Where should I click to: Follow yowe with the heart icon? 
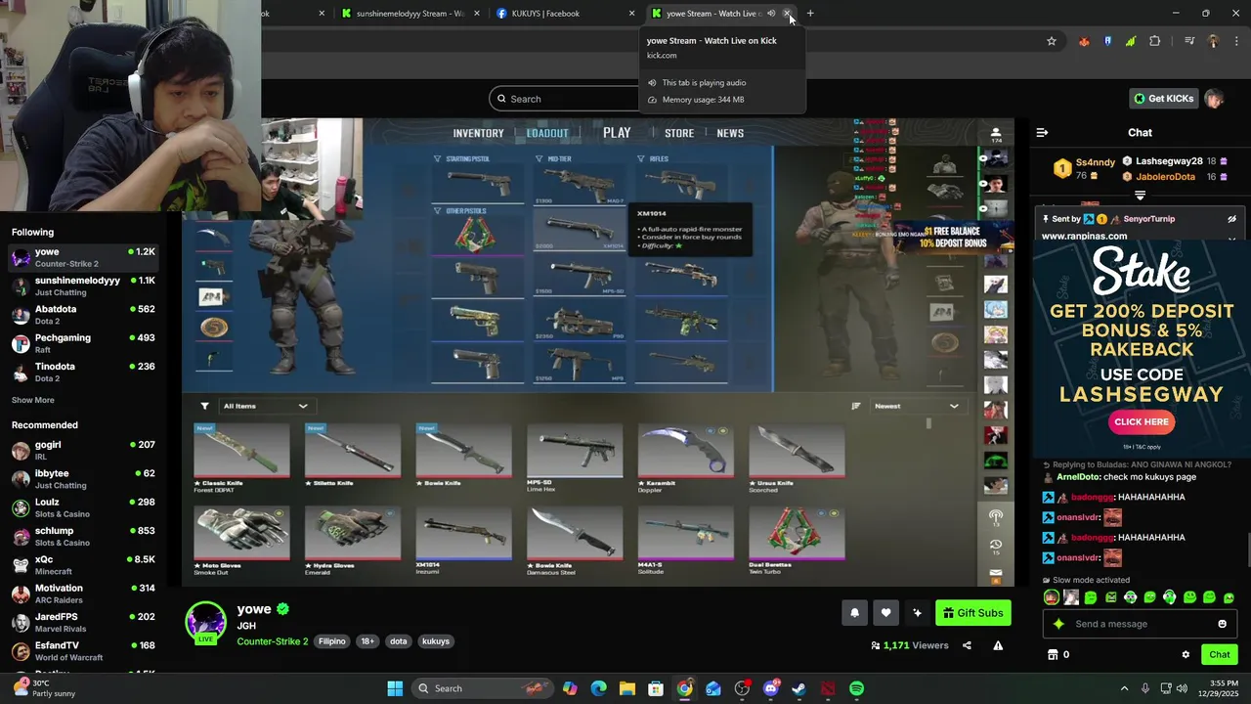(885, 613)
